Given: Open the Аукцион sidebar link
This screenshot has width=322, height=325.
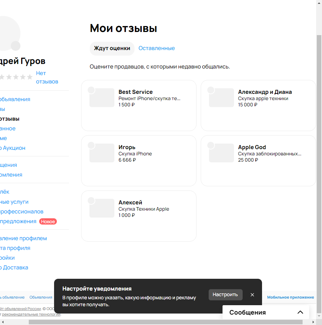Looking at the screenshot, I should point(12,148).
